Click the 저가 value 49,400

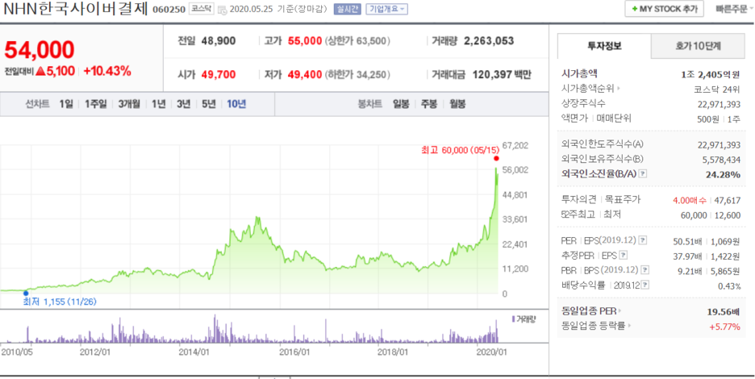304,75
